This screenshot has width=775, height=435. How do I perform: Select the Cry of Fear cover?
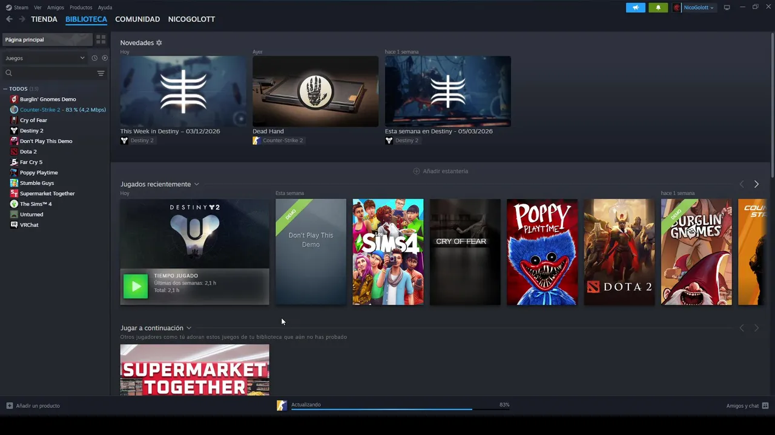pyautogui.click(x=465, y=252)
